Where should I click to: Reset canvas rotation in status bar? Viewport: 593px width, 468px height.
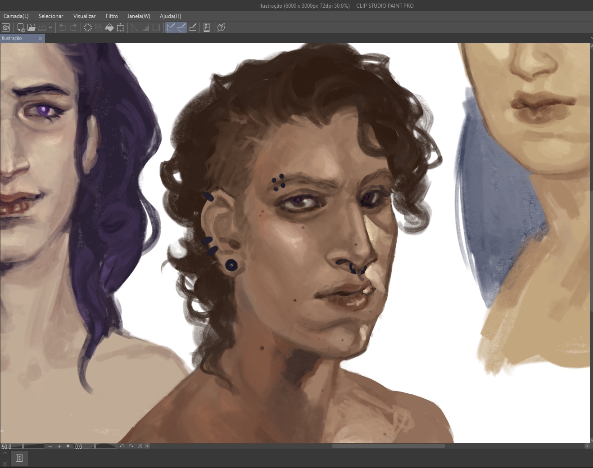pyautogui.click(x=140, y=446)
